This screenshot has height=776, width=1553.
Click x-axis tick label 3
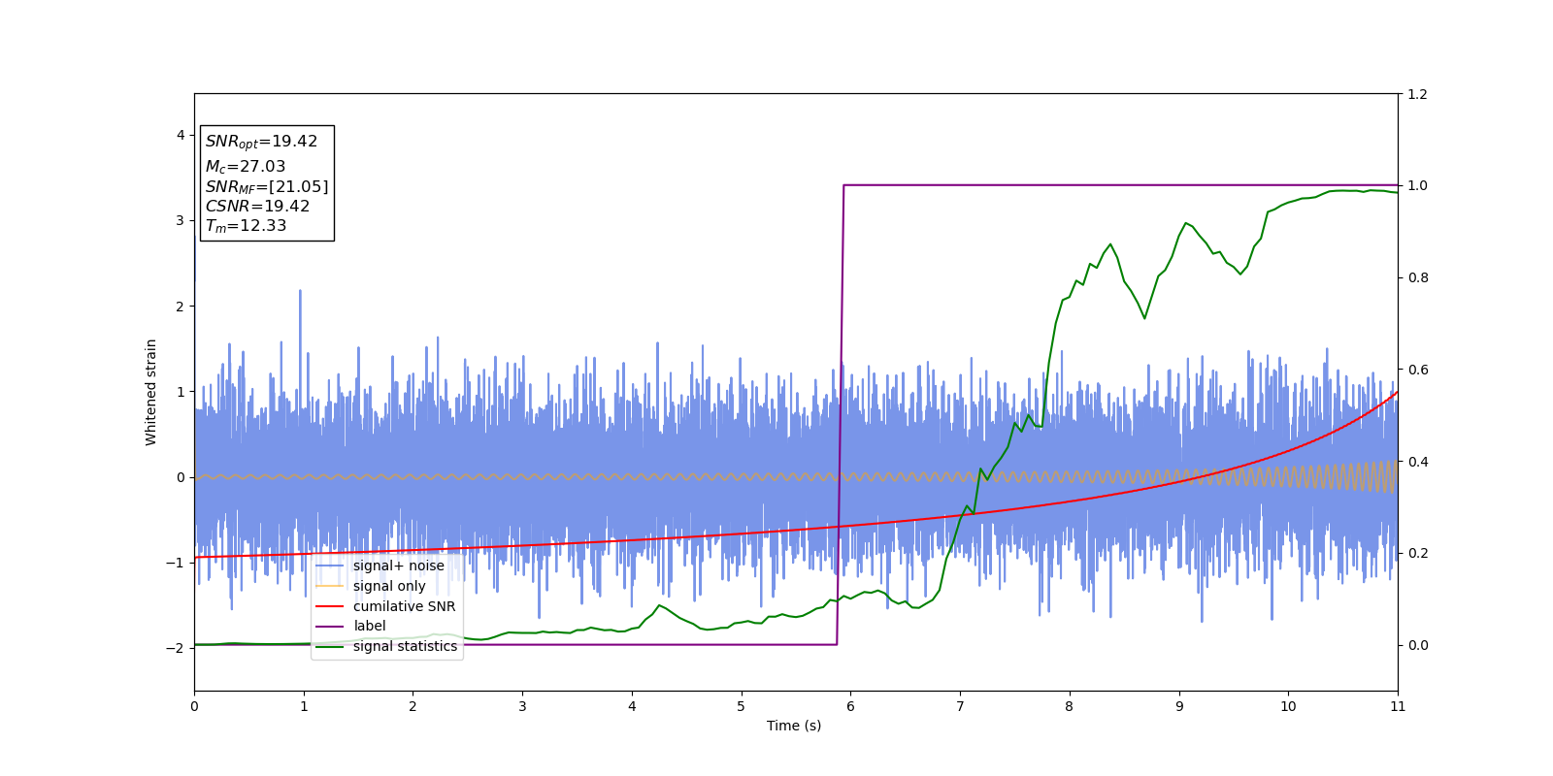[x=522, y=706]
